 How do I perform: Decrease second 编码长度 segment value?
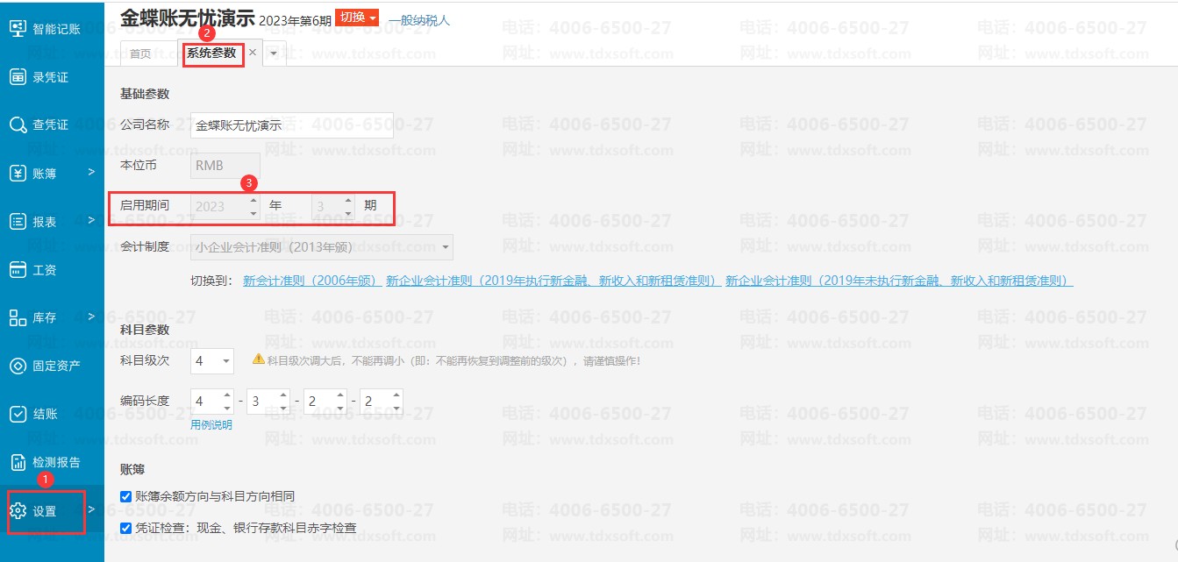coord(283,408)
